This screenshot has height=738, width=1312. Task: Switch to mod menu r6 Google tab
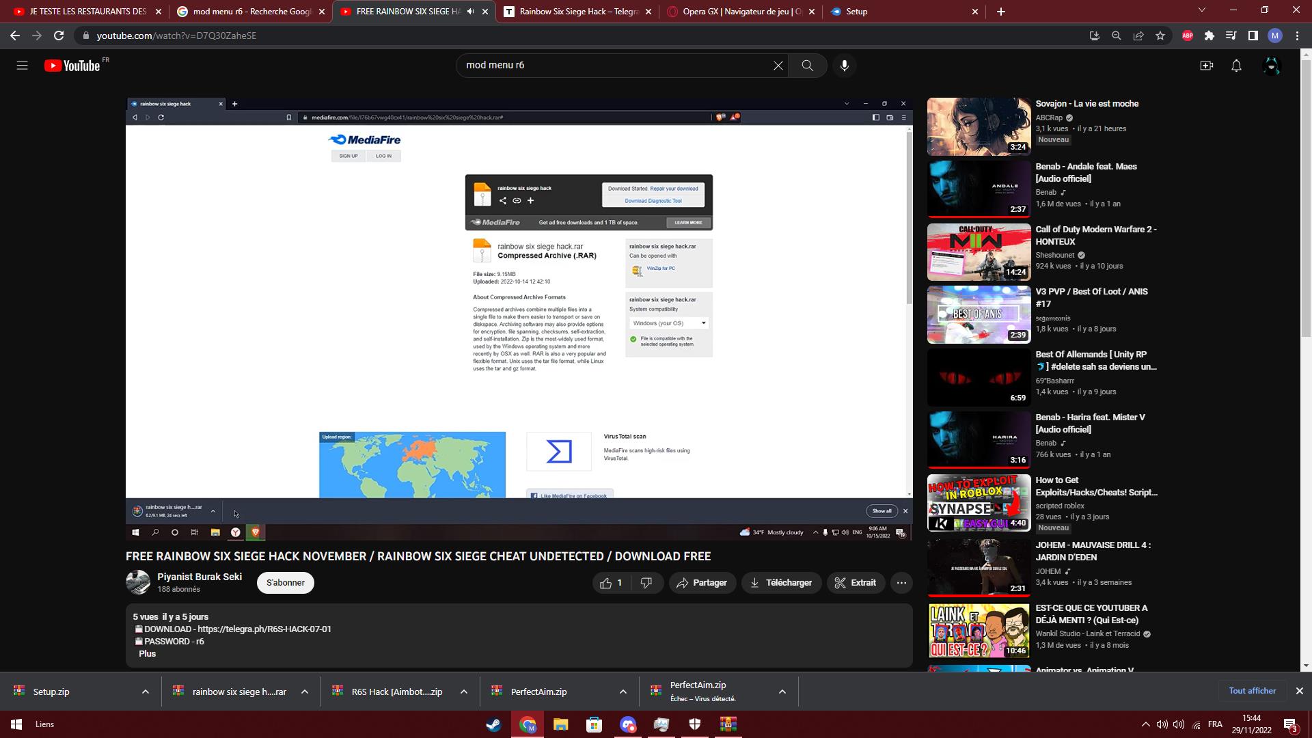tap(251, 12)
